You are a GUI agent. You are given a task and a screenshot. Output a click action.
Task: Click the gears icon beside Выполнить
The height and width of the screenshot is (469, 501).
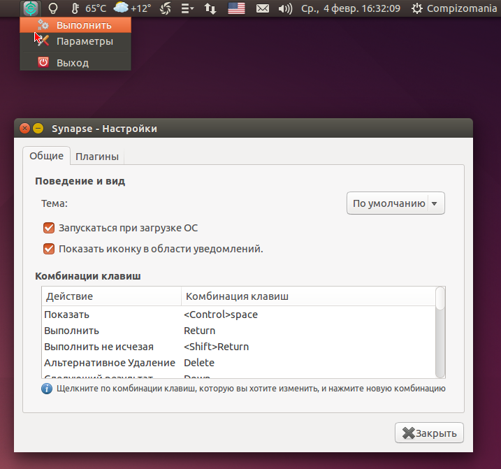pyautogui.click(x=43, y=24)
